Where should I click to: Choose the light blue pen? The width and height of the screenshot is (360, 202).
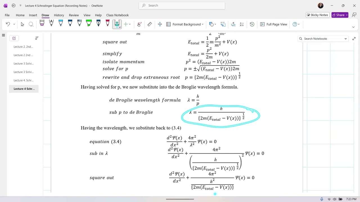61,24
